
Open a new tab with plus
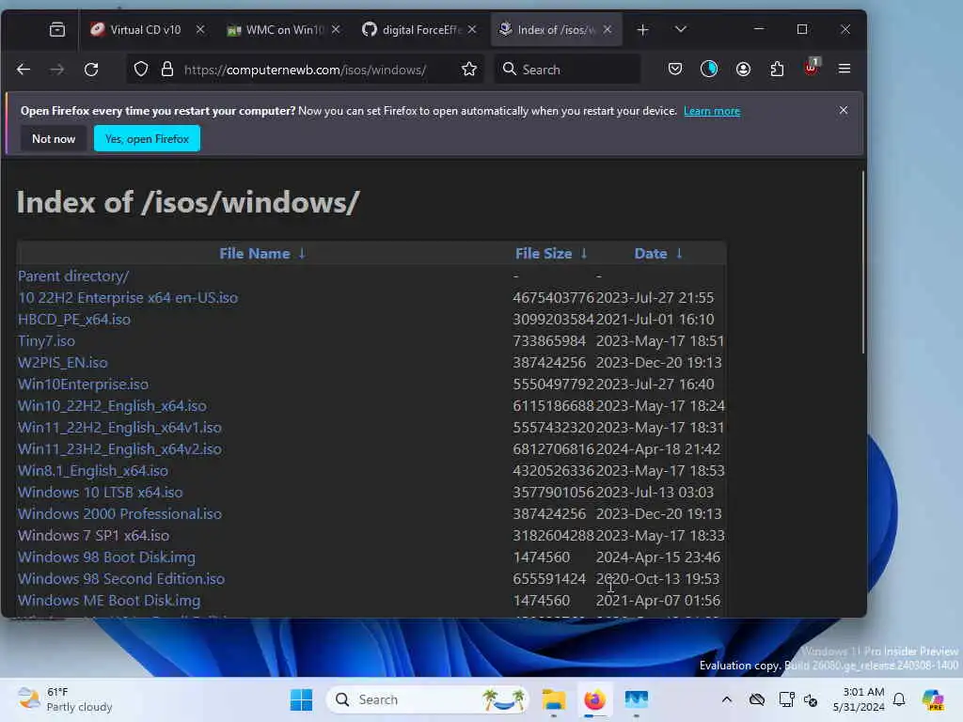point(642,29)
